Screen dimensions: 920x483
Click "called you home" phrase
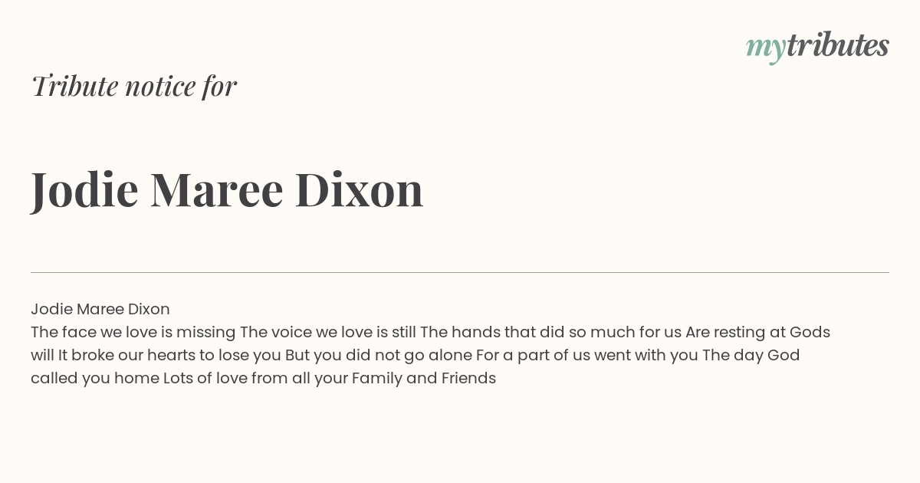95,378
